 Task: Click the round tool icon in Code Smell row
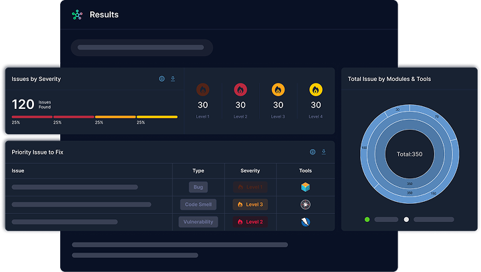coord(305,205)
